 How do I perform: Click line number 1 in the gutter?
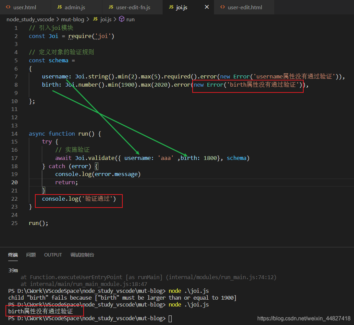(x=16, y=28)
